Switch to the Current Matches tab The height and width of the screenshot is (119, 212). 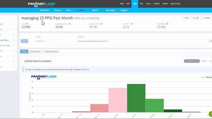point(51,52)
